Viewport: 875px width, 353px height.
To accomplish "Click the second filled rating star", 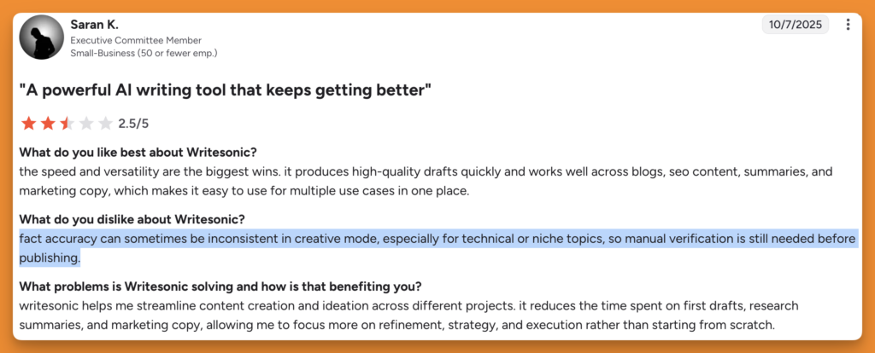I will pos(48,124).
